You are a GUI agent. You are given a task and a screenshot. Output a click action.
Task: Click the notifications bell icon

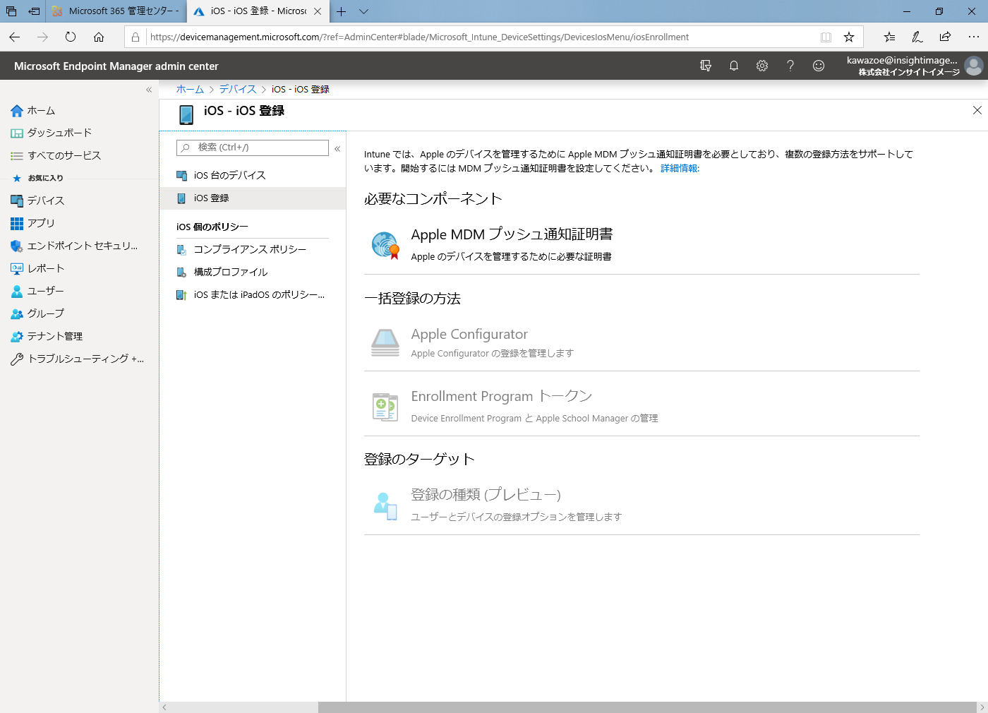coord(734,66)
